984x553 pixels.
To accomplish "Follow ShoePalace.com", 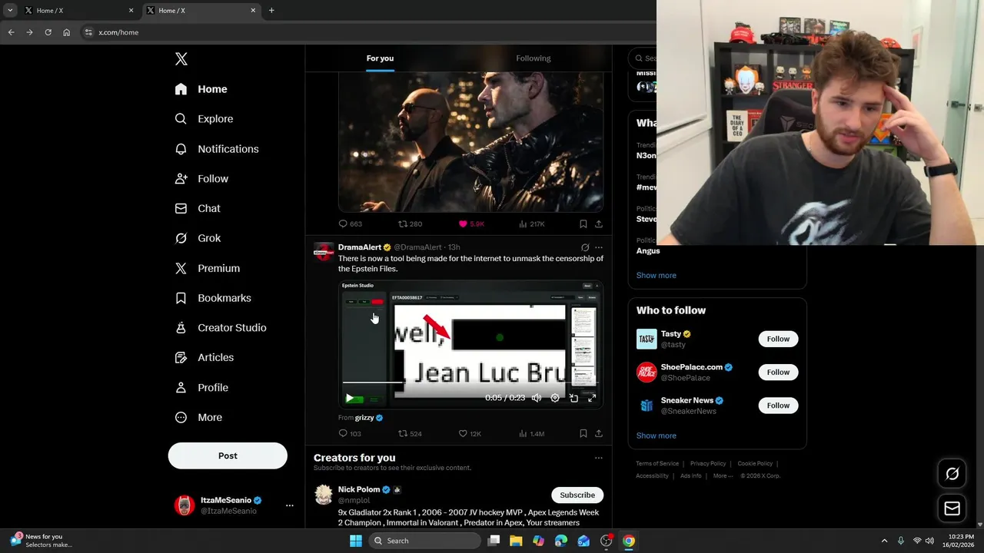I will 778,373.
